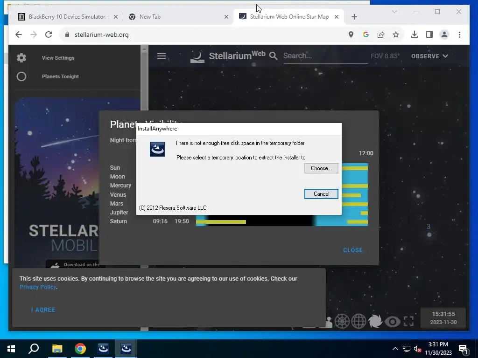The width and height of the screenshot is (478, 358).
Task: Close the BlackBerry 10 Device Simulator tab
Action: (x=116, y=17)
